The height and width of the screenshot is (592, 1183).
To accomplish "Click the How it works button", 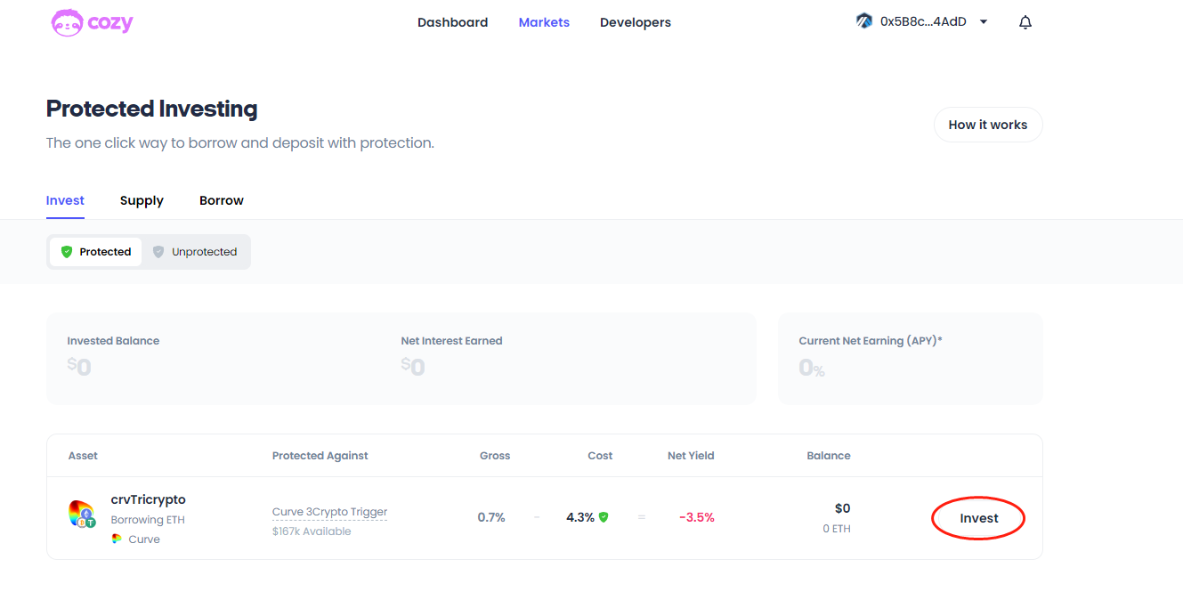I will click(x=987, y=125).
